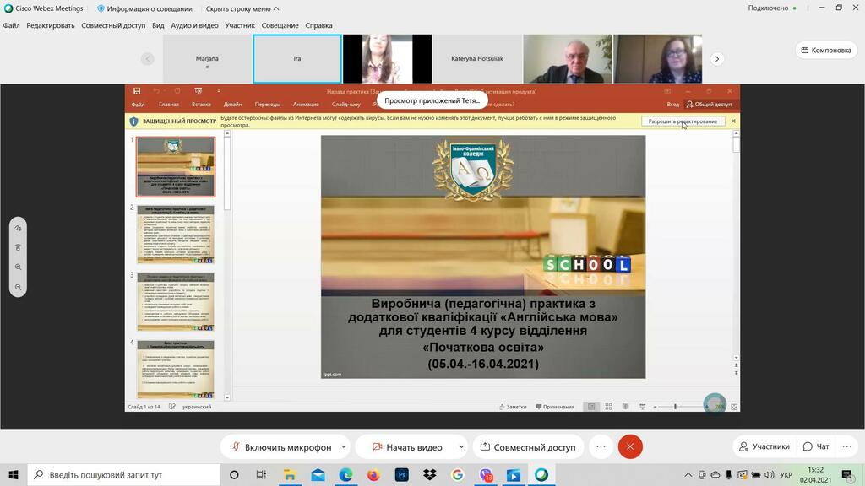
Task: Click the protected view shield icon
Action: tap(133, 121)
